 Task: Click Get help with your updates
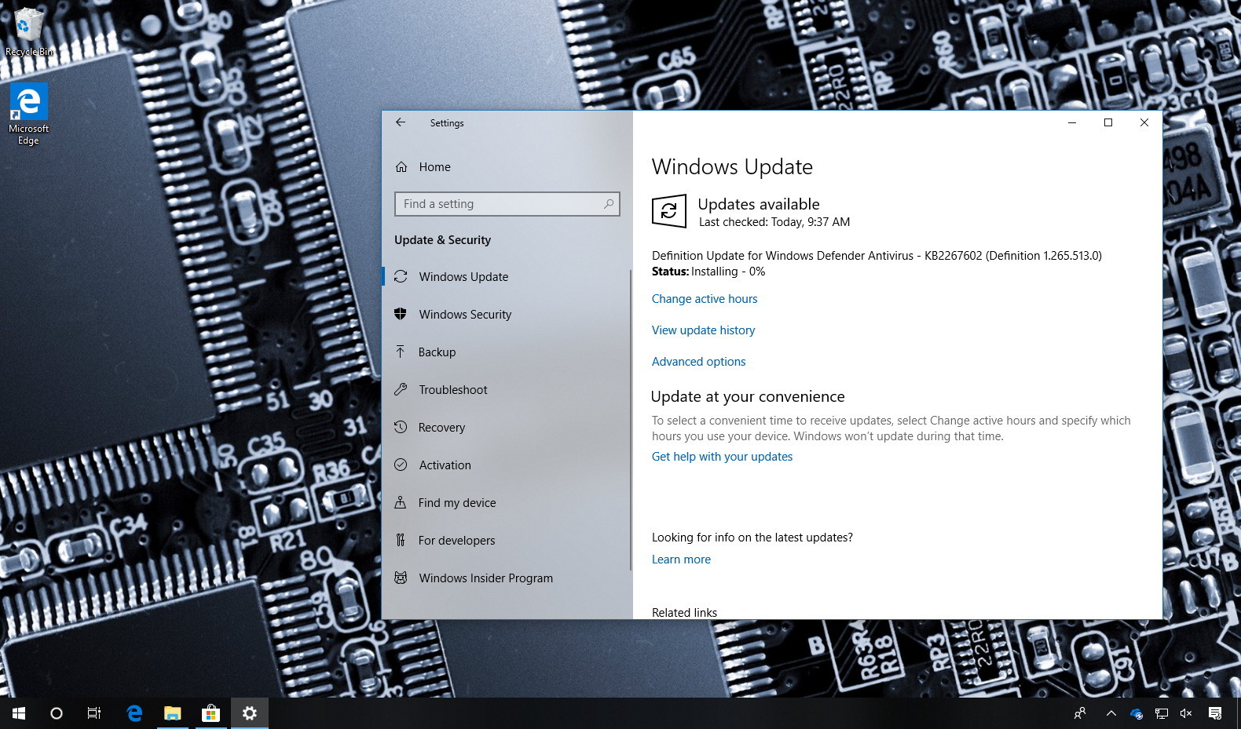(x=722, y=457)
